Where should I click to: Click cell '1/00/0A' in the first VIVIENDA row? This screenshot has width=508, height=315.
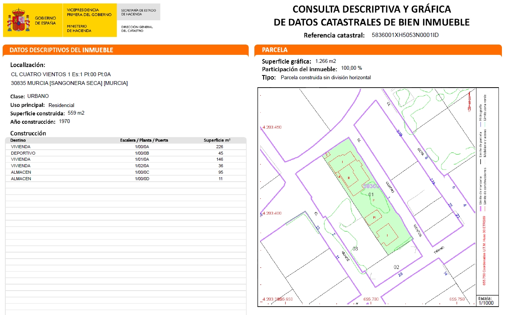pos(142,147)
